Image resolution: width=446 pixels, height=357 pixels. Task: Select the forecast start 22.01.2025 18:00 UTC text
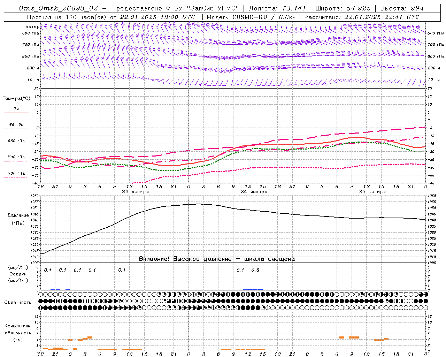click(x=157, y=17)
